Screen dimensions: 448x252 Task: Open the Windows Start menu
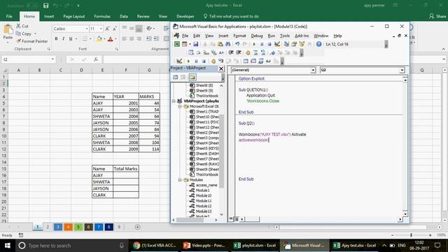8,246
